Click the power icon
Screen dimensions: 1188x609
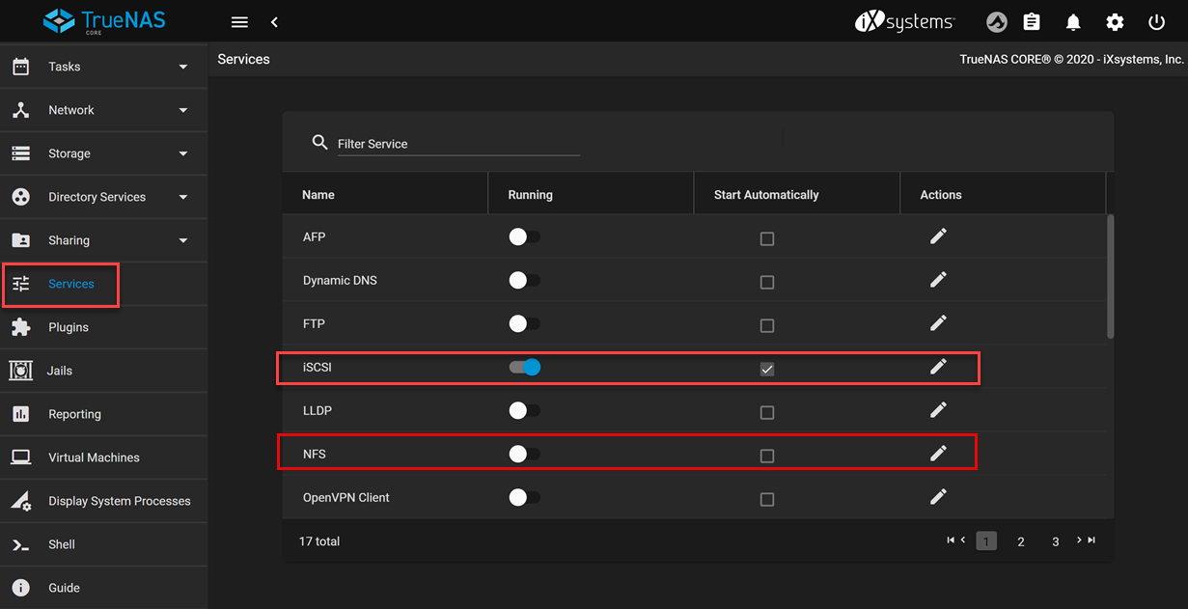pos(1156,22)
